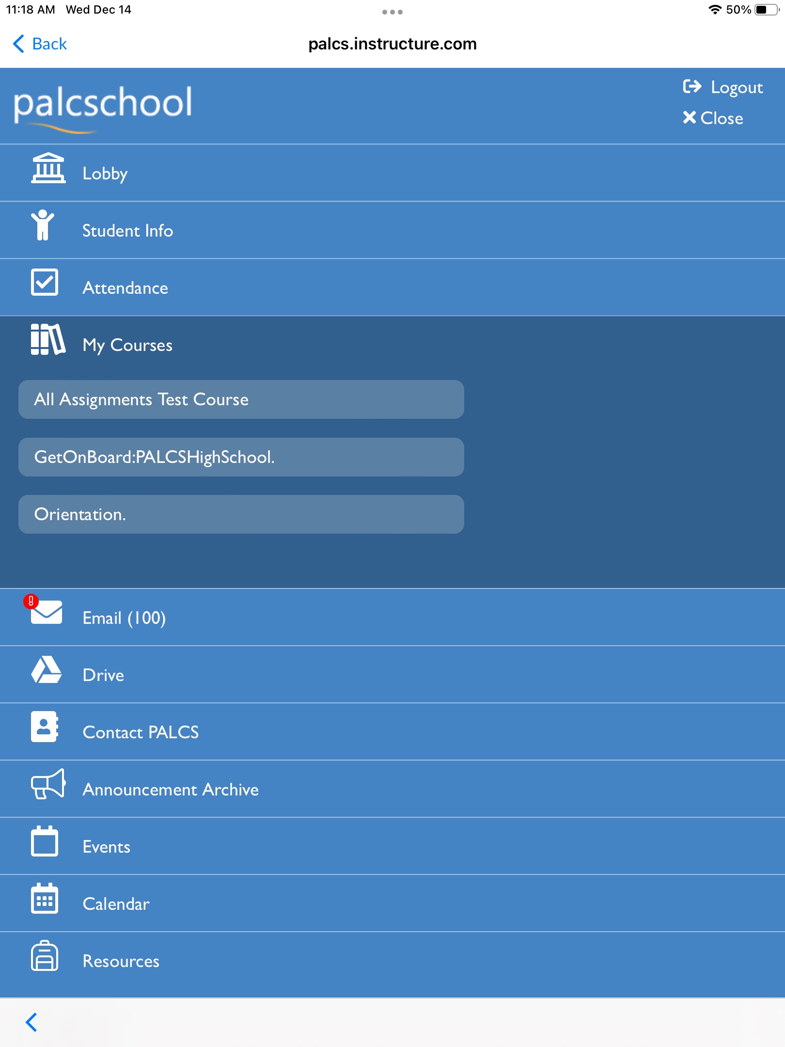Open the GetOnBoard:PALCSHighSchool. course
The image size is (785, 1047).
241,457
